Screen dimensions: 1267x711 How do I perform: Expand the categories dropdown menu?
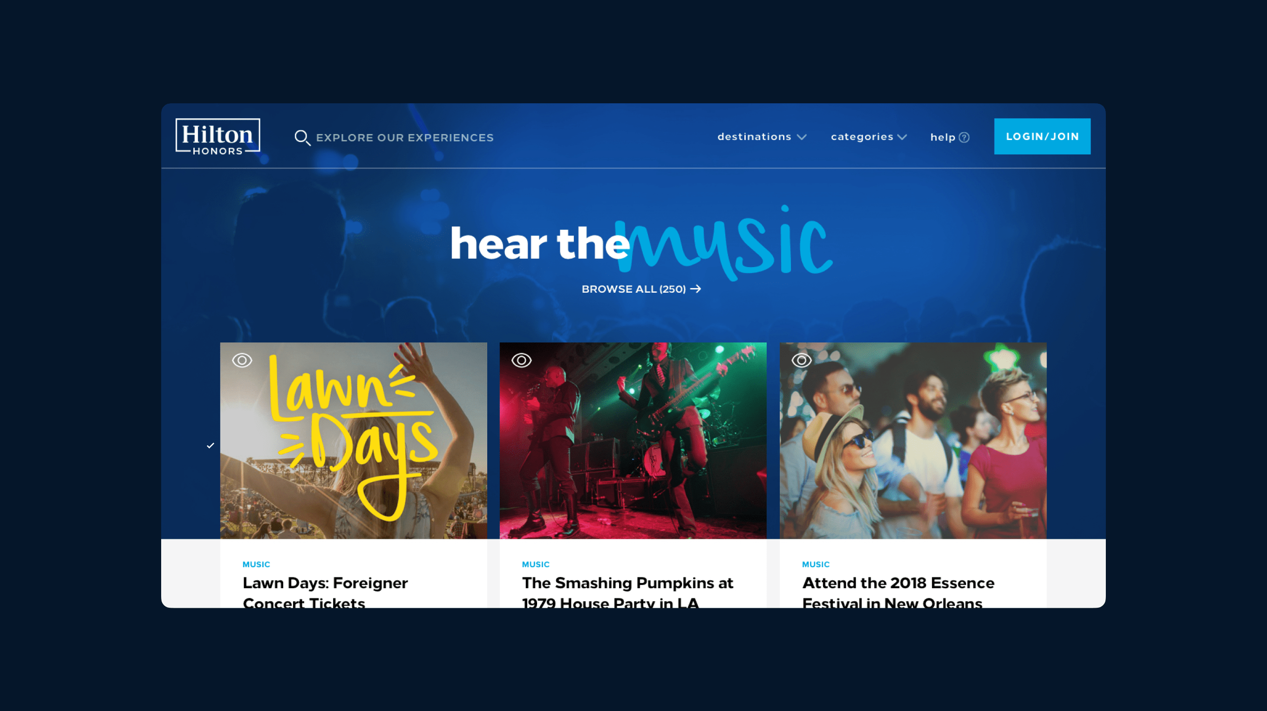pos(868,136)
